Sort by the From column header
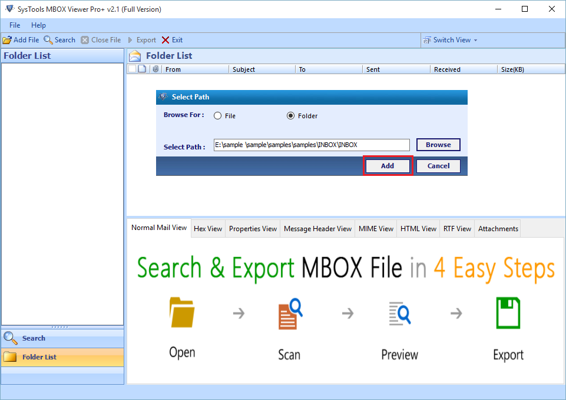This screenshot has width=566, height=400. click(196, 69)
